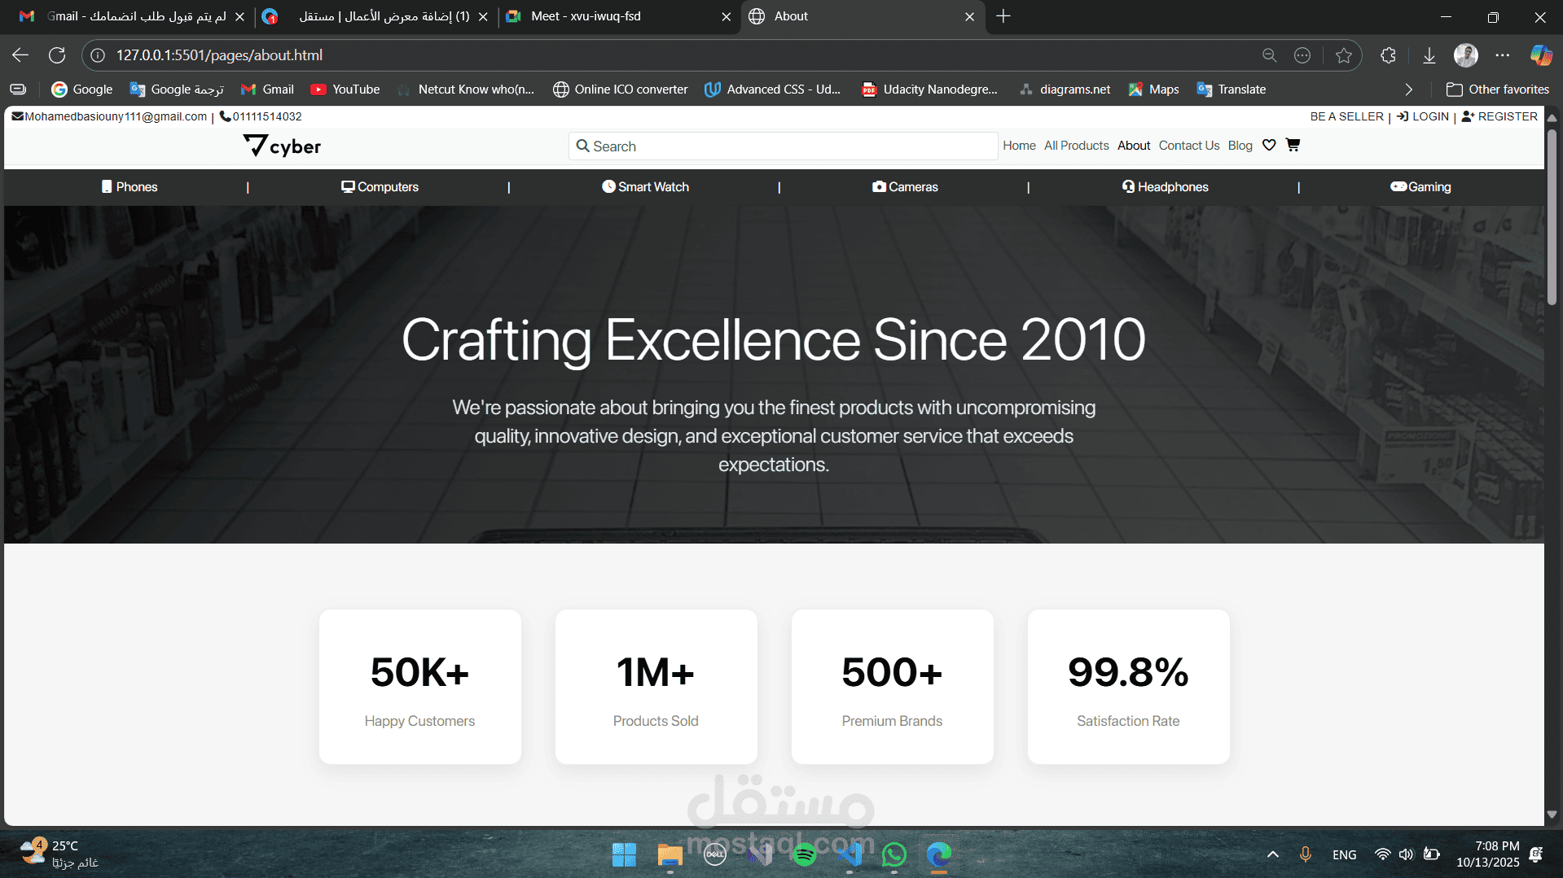Open the All Products link
This screenshot has width=1563, height=878.
(1076, 146)
